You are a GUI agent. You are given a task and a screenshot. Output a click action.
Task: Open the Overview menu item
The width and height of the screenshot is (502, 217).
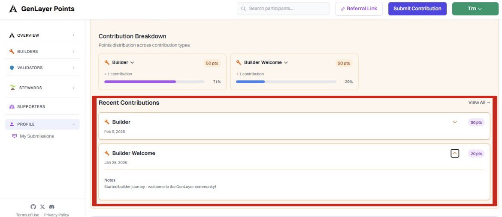pos(42,35)
